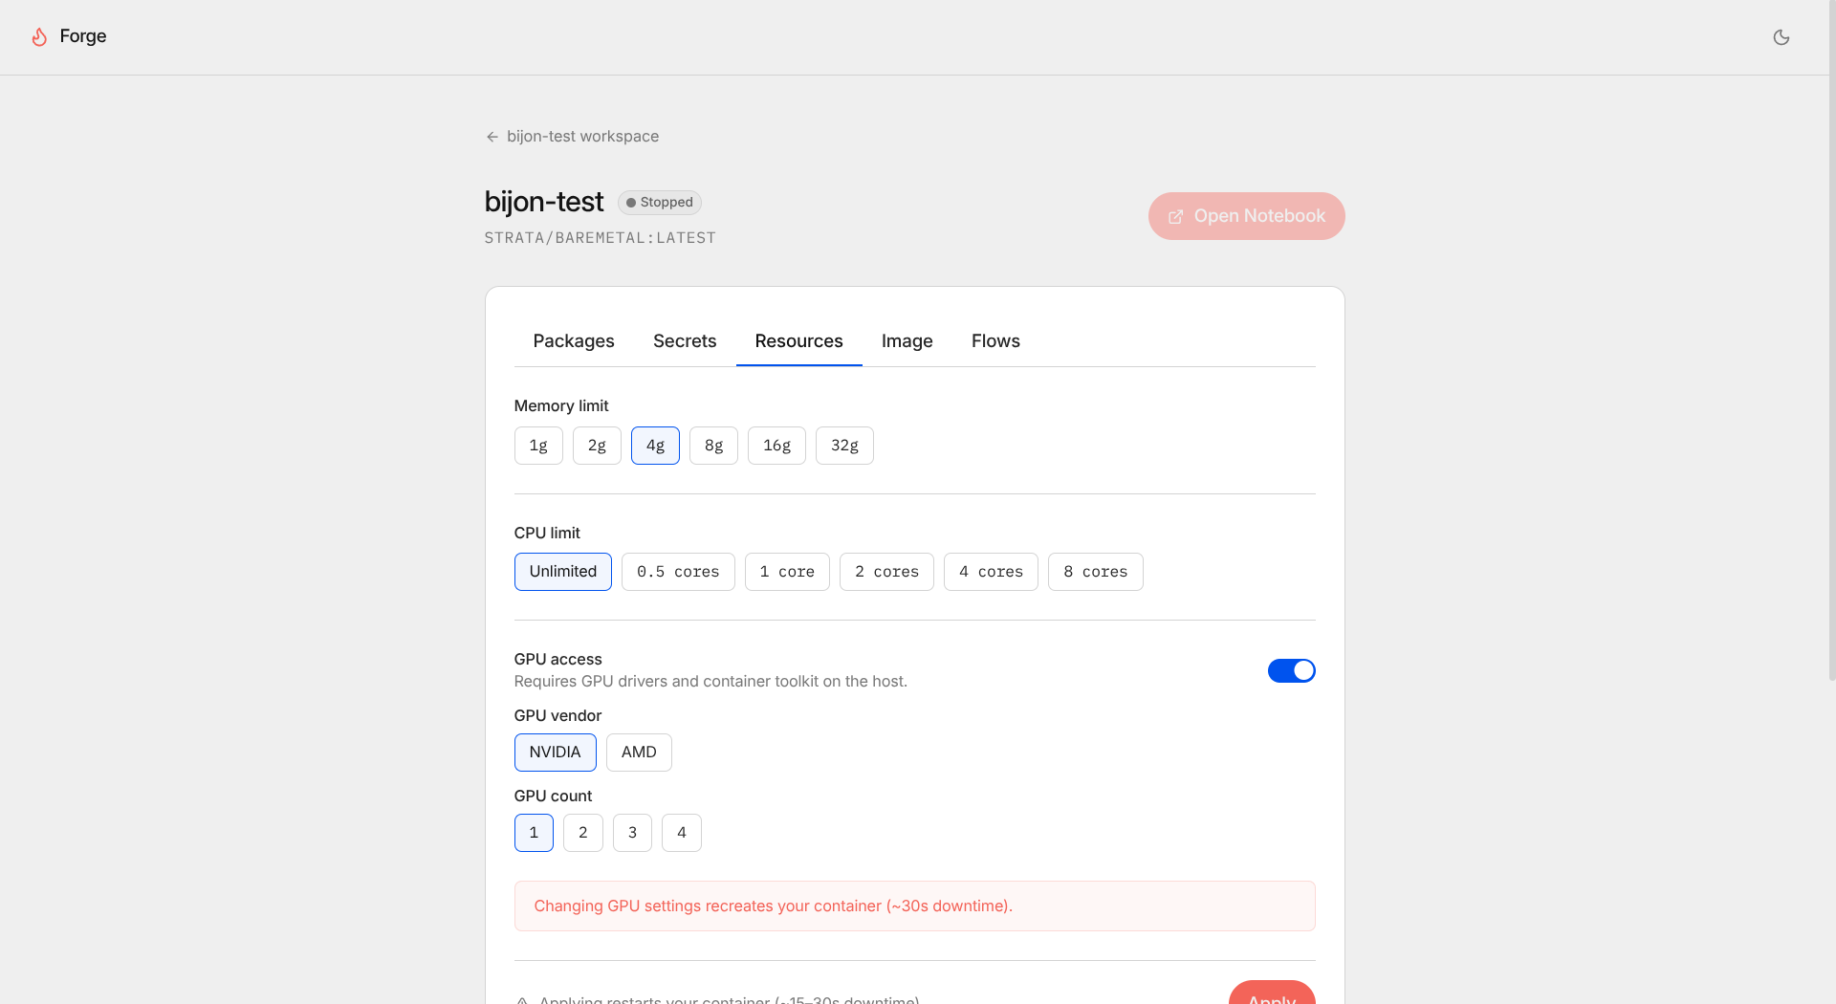Set memory limit to 2g
Image resolution: width=1836 pixels, height=1004 pixels.
click(597, 446)
